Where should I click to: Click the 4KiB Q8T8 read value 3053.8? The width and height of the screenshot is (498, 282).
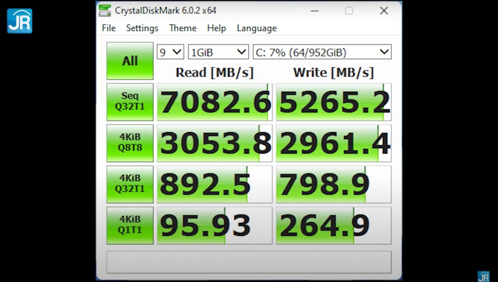tap(215, 143)
